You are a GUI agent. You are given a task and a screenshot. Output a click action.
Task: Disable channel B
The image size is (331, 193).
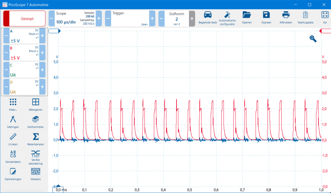click(x=7, y=52)
